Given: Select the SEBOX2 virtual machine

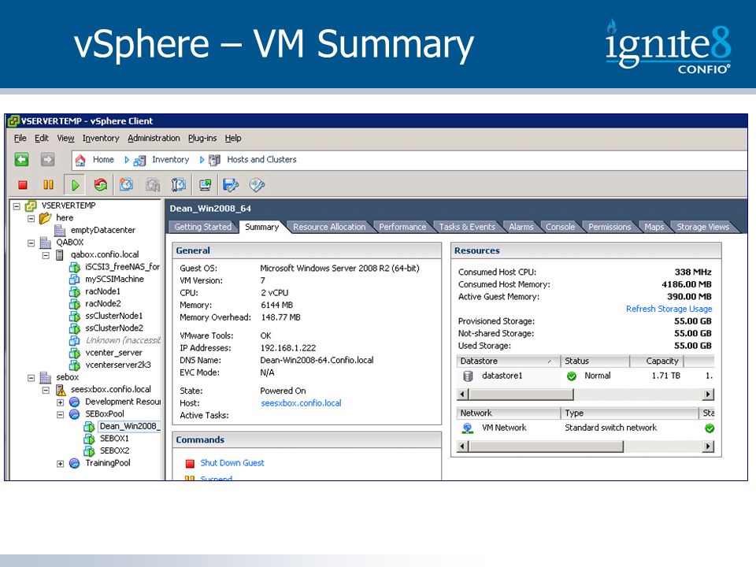Looking at the screenshot, I should 115,450.
